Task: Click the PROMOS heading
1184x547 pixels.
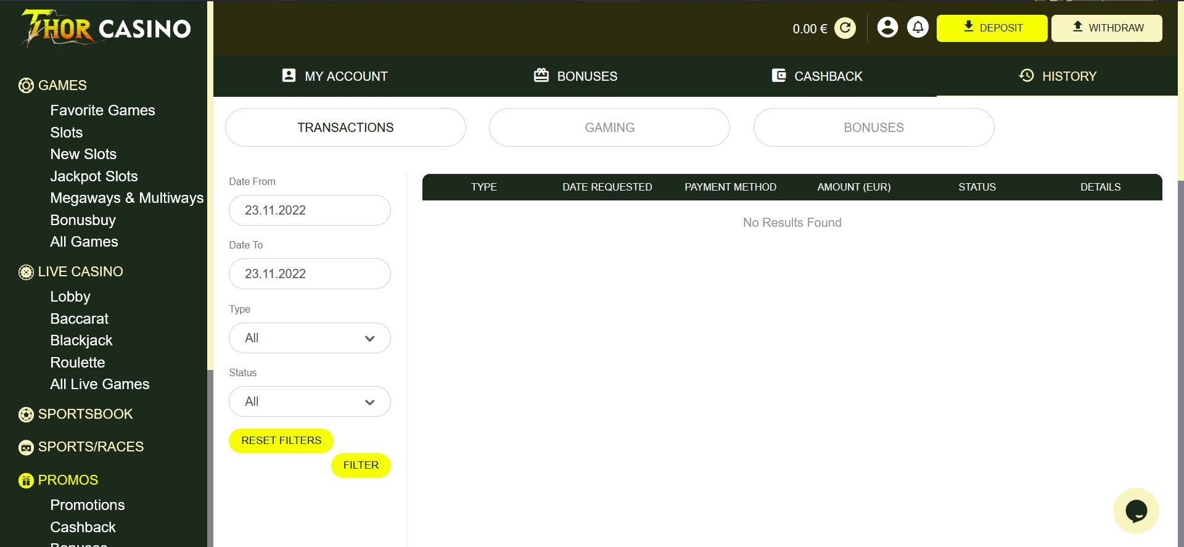Action: tap(68, 480)
